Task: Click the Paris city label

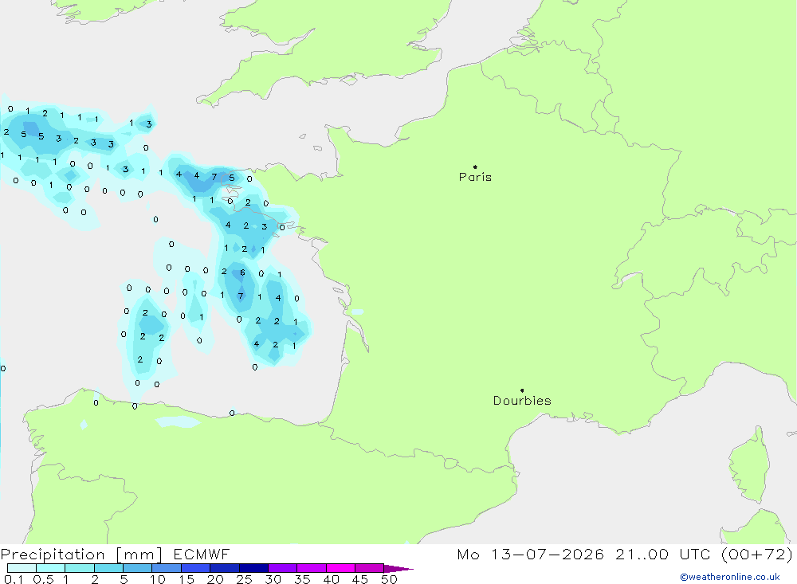Action: 475,177
